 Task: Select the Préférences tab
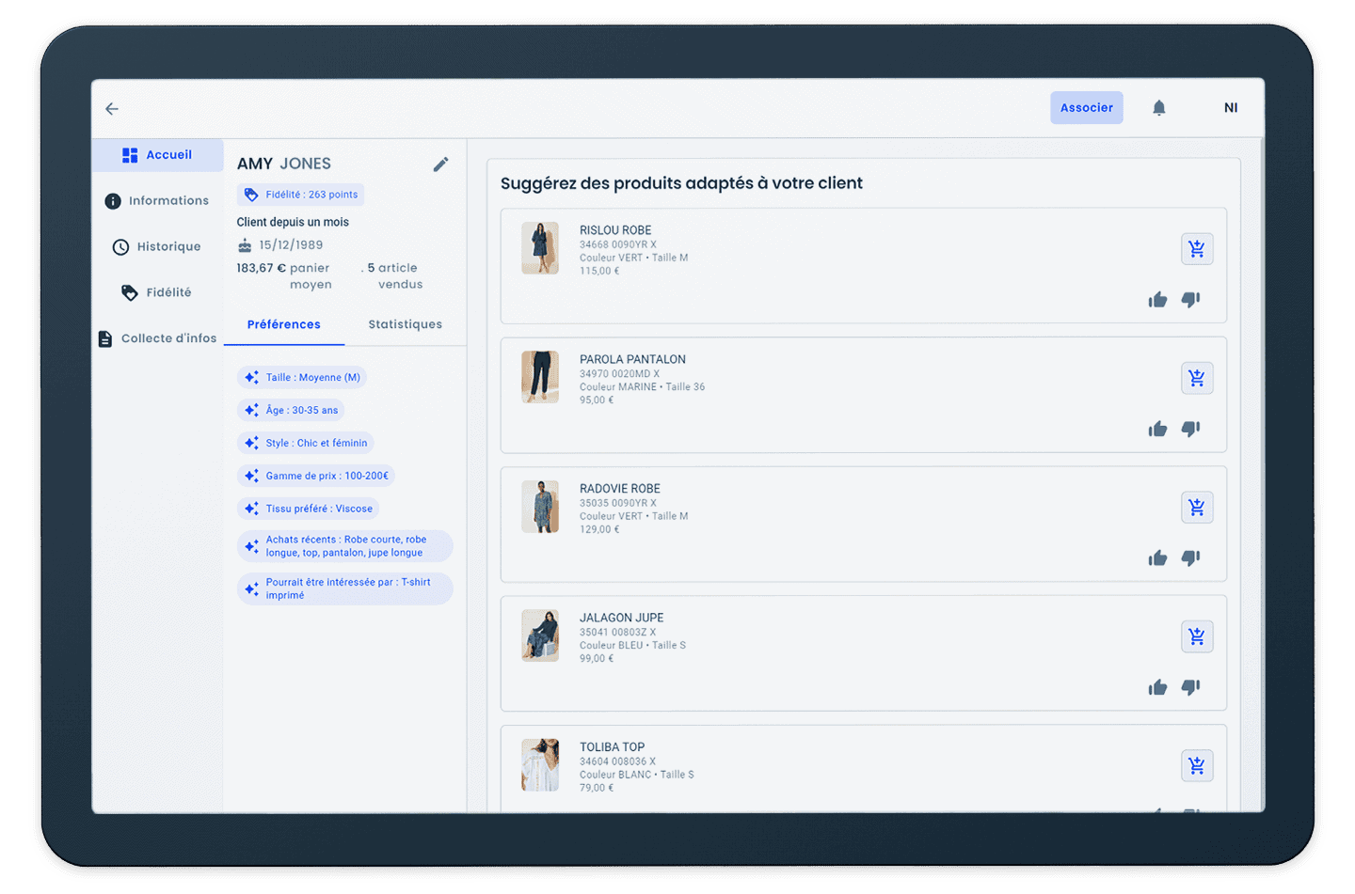[x=283, y=324]
